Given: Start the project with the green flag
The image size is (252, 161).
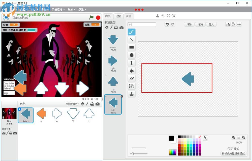Looking at the screenshot, I should tap(91, 17).
